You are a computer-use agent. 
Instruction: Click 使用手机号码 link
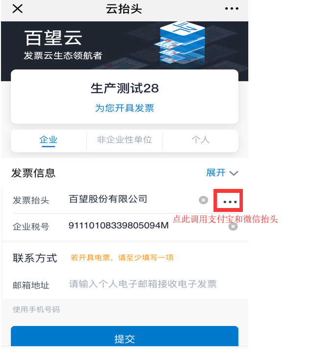click(36, 309)
